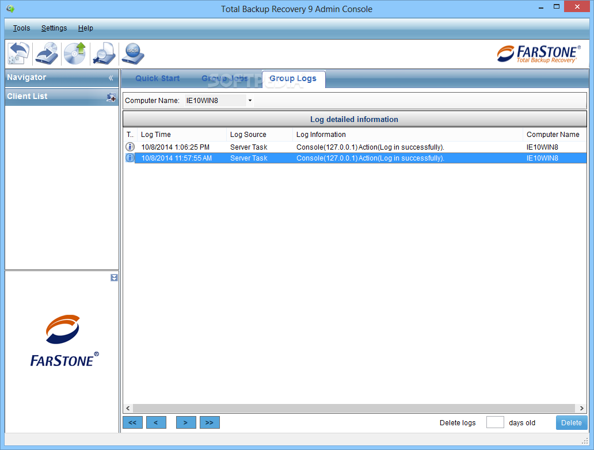Click the Delete button

click(x=572, y=423)
